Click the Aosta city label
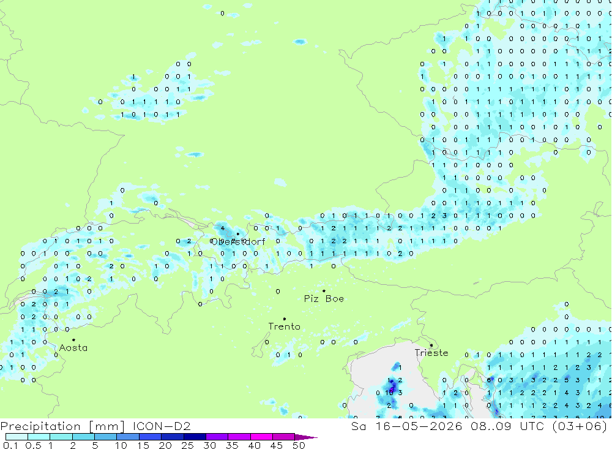 73,348
